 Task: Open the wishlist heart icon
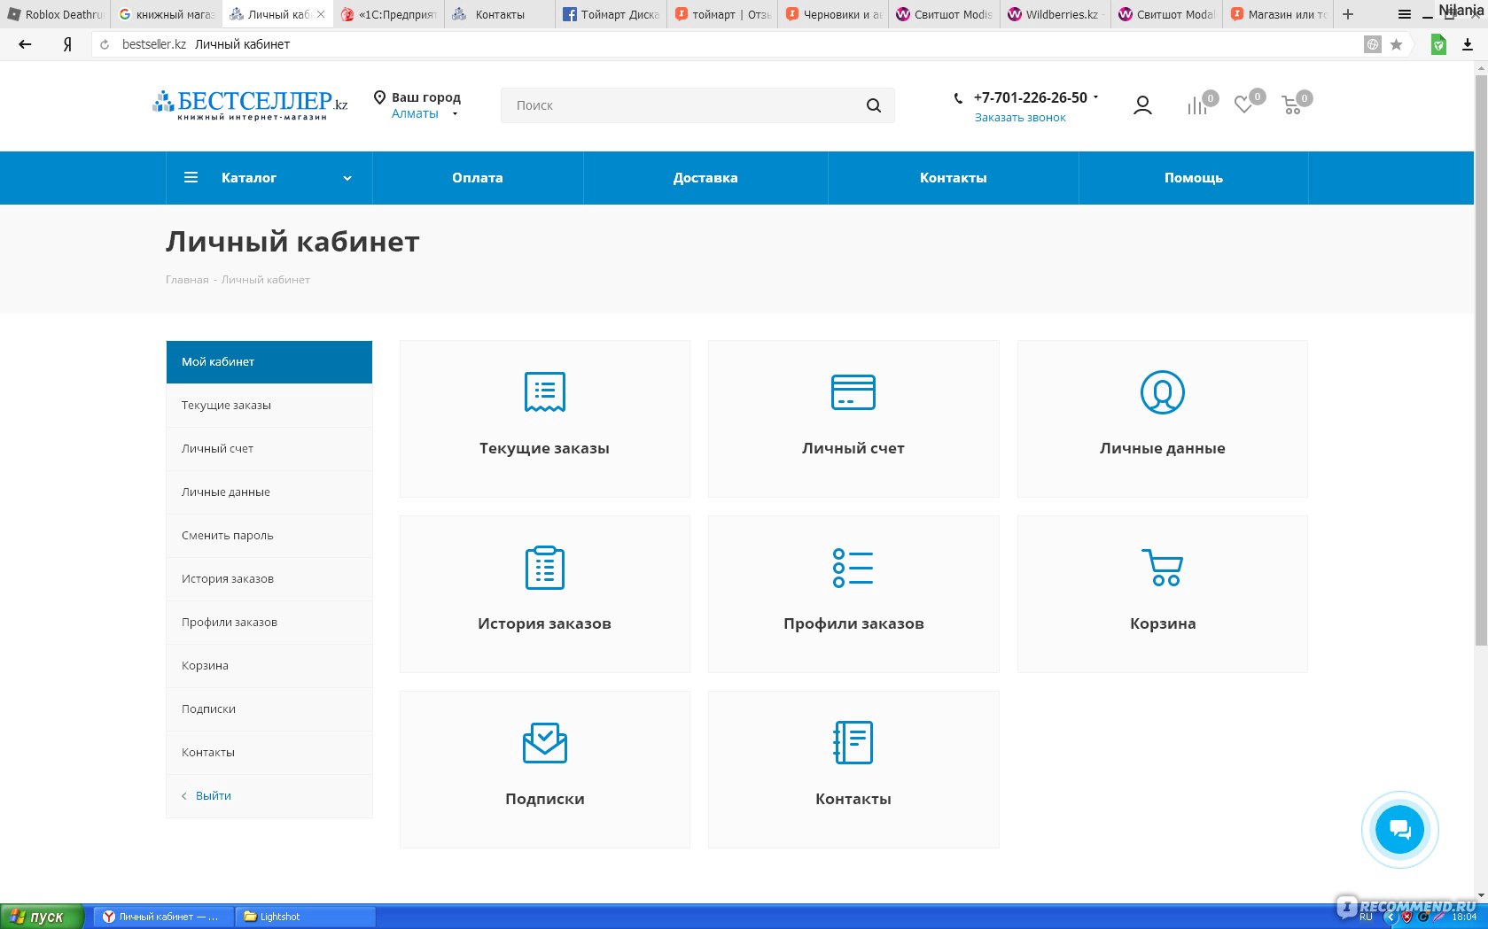1243,105
